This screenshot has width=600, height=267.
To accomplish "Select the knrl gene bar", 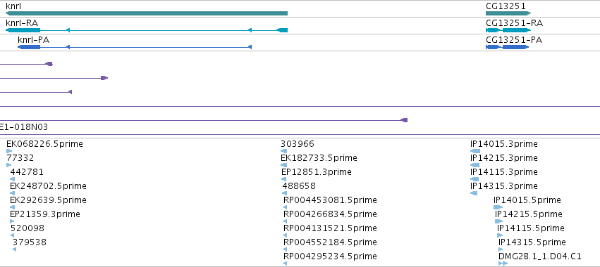I will tap(147, 13).
